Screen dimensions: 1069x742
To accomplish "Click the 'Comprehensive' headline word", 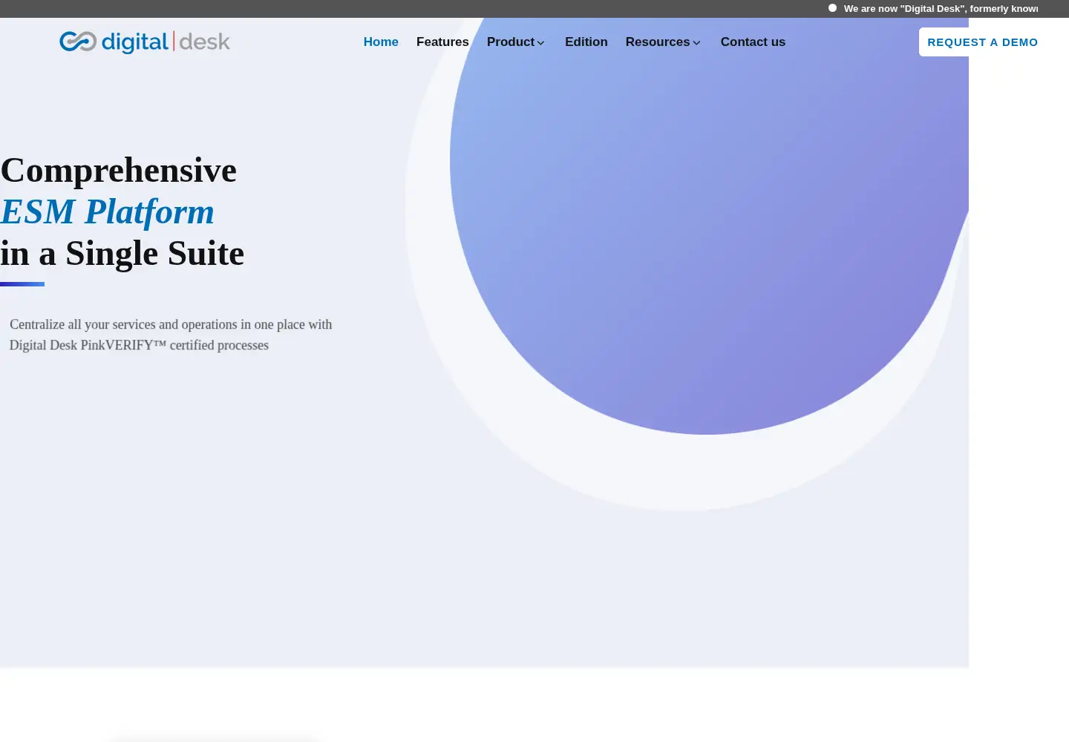I will point(119,171).
